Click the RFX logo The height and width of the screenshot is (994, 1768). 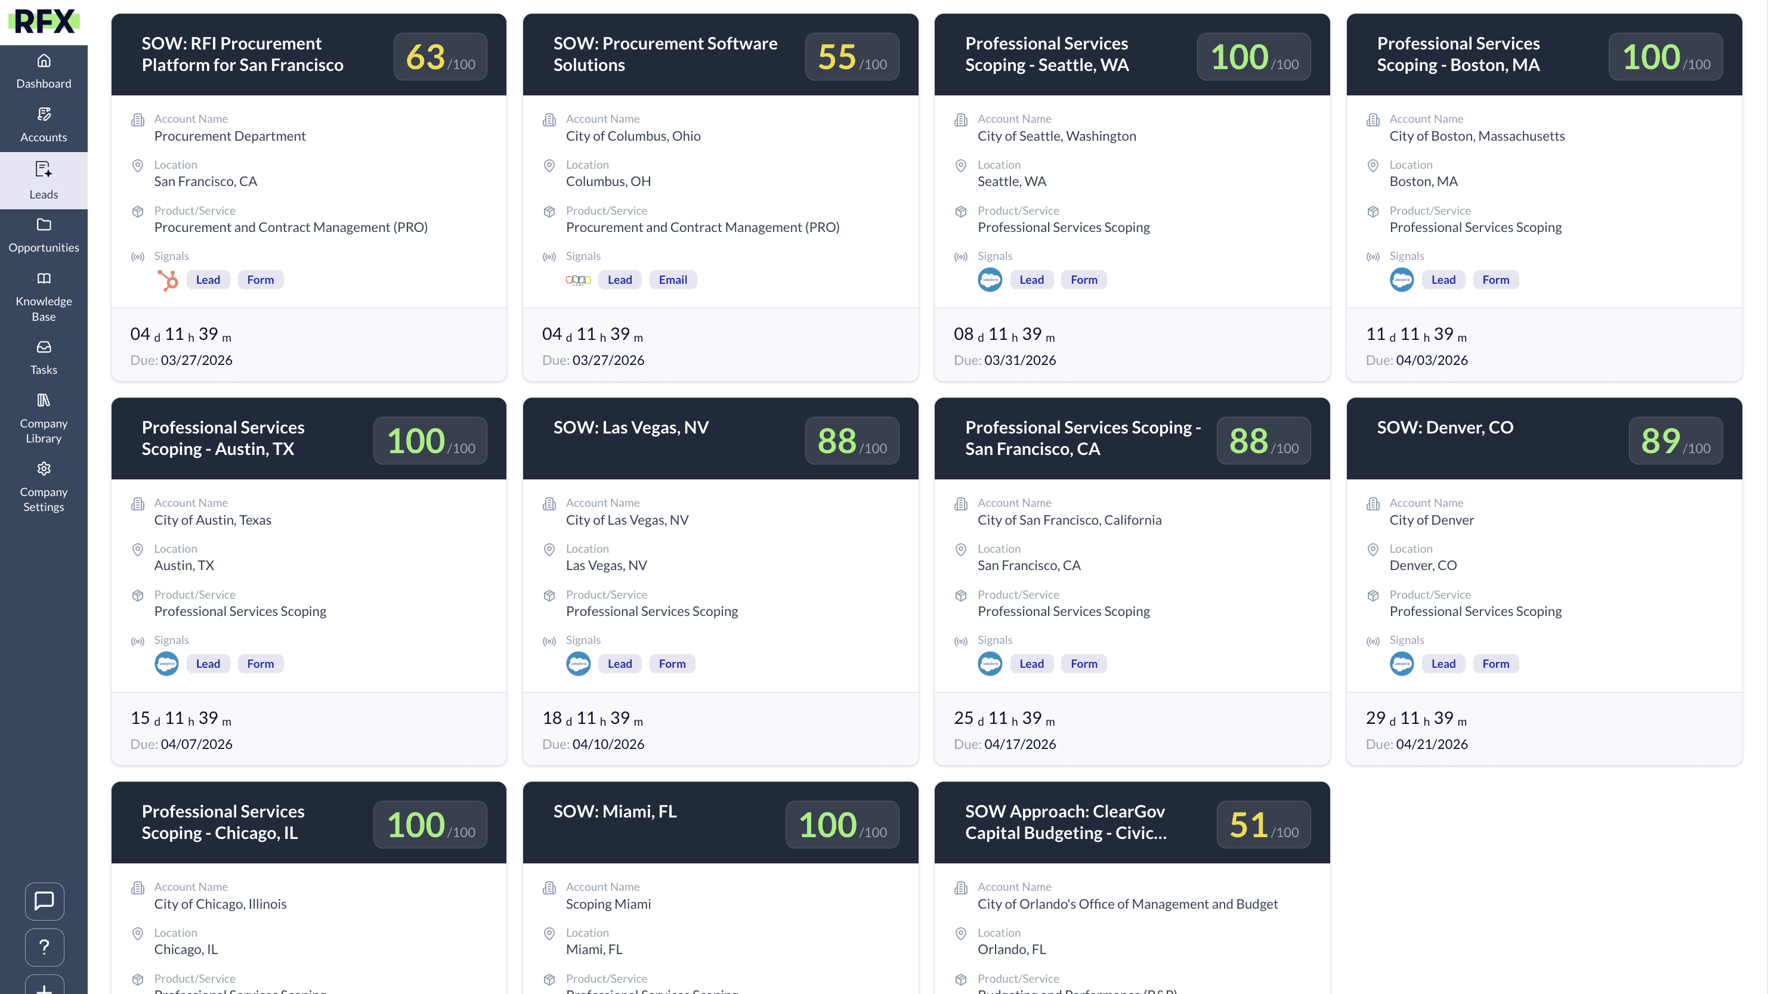pos(44,22)
